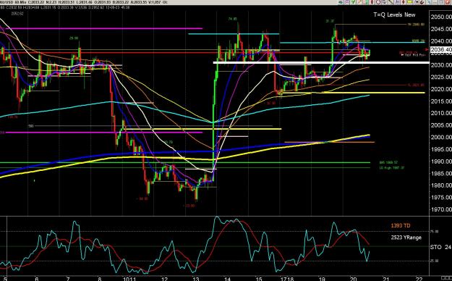This screenshot has height=281, width=452.
Task: Click the '1393 TD' orange label
Action: tap(401, 225)
